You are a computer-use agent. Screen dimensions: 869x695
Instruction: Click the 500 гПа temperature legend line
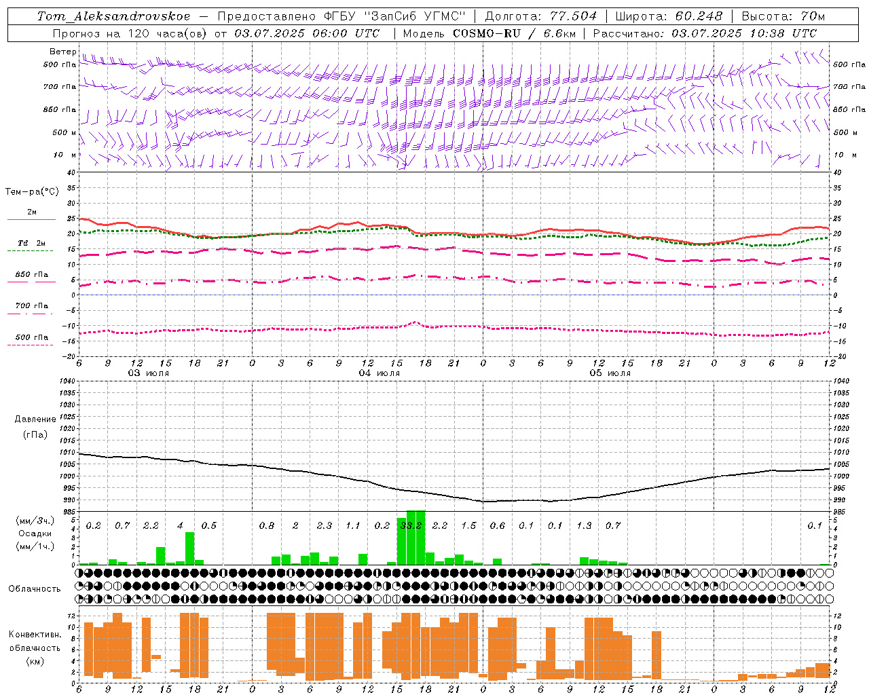click(30, 345)
